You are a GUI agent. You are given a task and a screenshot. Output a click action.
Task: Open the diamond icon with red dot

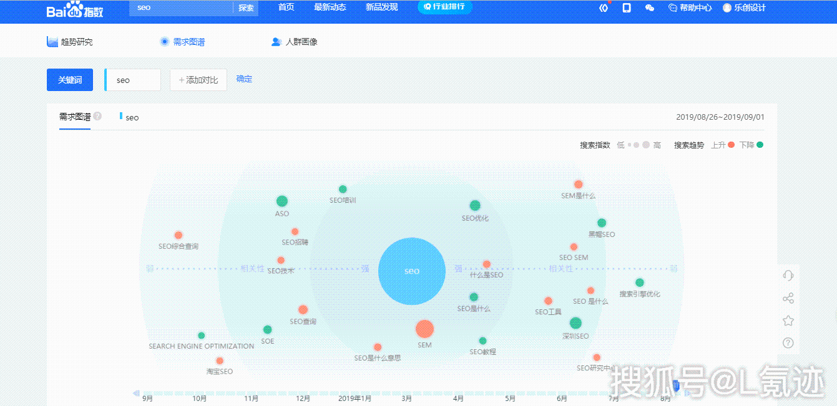coord(603,8)
